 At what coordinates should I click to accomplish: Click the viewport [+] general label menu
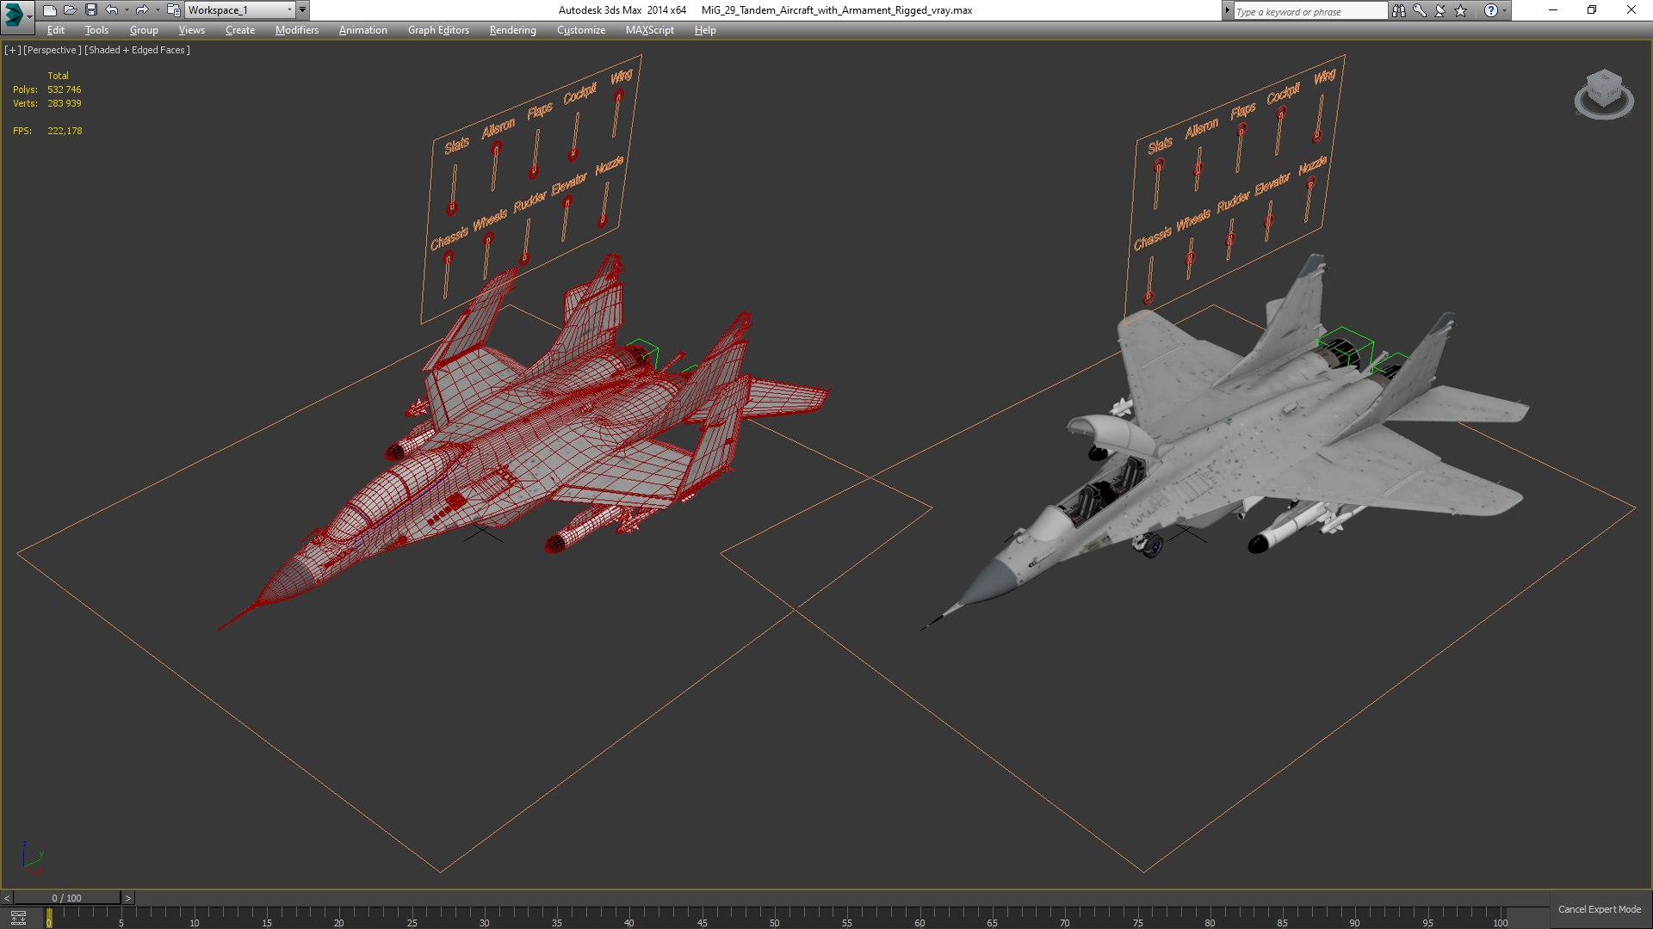[12, 50]
